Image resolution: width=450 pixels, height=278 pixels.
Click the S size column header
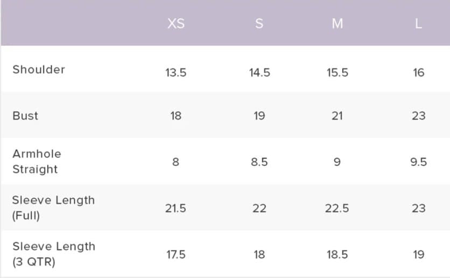tap(259, 24)
